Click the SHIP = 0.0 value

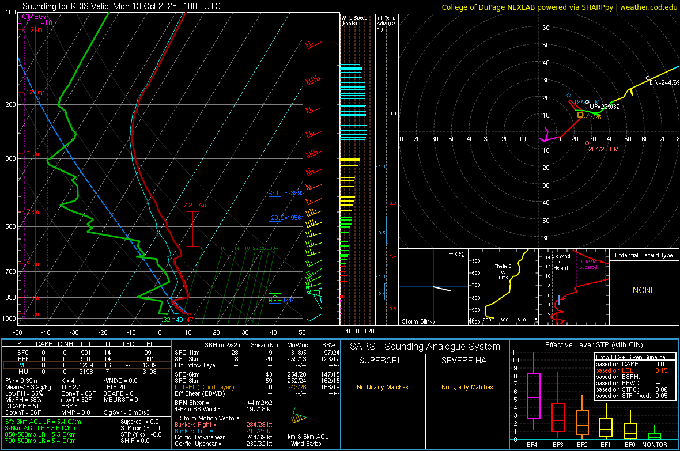click(x=135, y=441)
